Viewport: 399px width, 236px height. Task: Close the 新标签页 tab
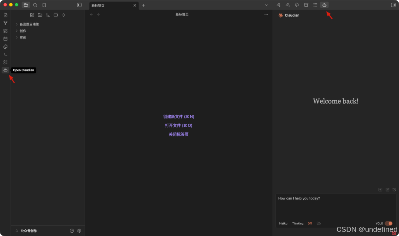pos(134,5)
